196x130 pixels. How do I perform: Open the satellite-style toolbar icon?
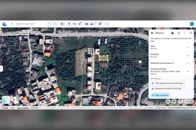100,24
